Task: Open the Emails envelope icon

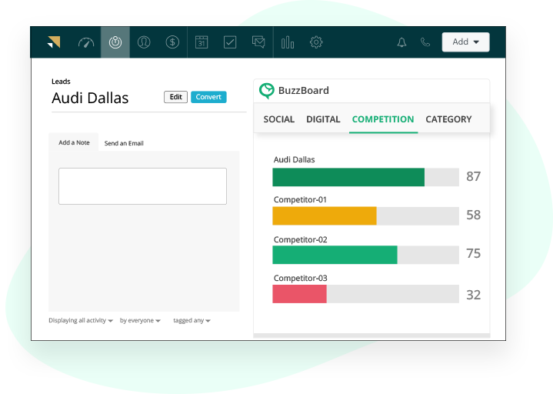Action: click(258, 42)
